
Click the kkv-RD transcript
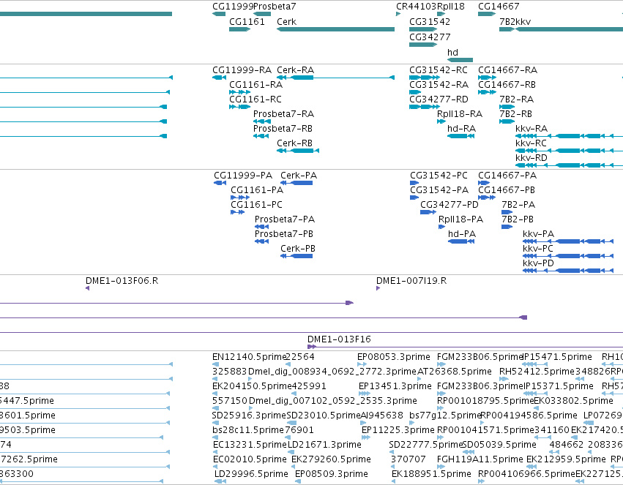[569, 165]
